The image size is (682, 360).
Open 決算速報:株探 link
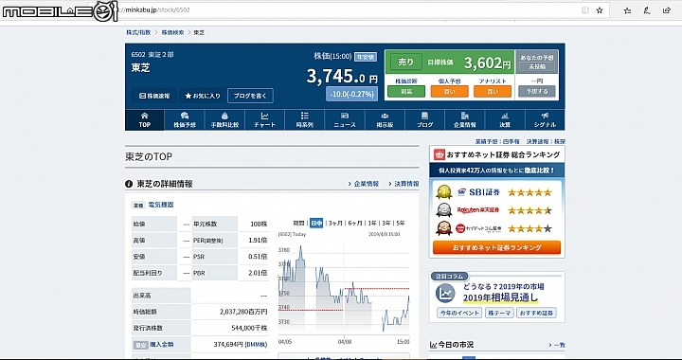click(x=546, y=142)
